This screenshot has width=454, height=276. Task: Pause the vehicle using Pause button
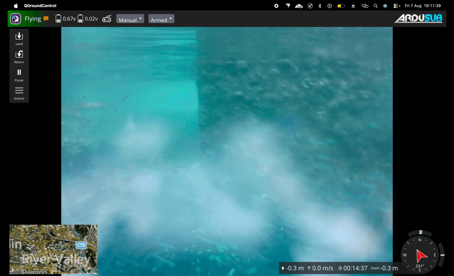tap(19, 75)
